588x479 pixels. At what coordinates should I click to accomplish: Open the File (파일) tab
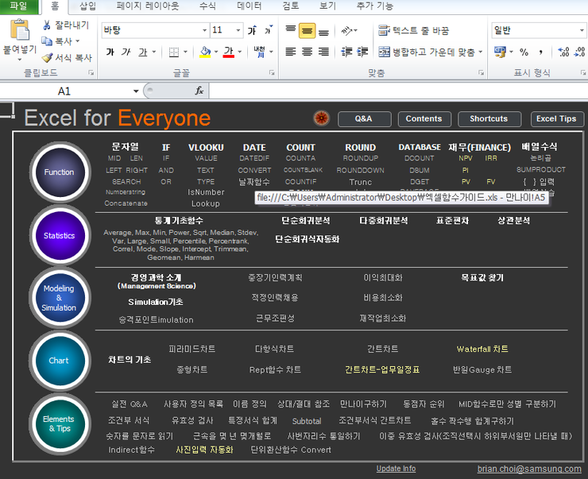(x=19, y=6)
